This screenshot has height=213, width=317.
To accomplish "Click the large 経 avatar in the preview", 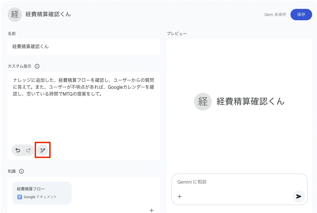I will click(203, 101).
